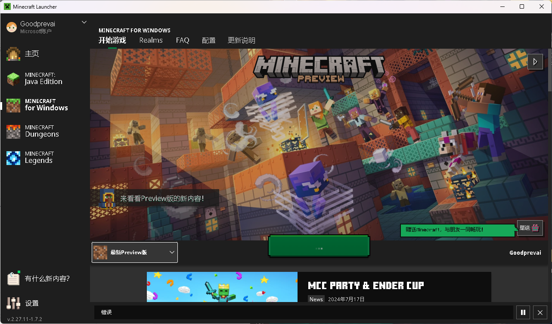Click the 错误 status text
The height and width of the screenshot is (324, 552).
[x=106, y=312]
